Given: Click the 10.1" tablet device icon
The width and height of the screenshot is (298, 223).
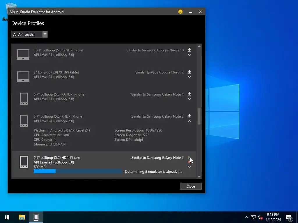Looking at the screenshot, I should [x=23, y=54].
